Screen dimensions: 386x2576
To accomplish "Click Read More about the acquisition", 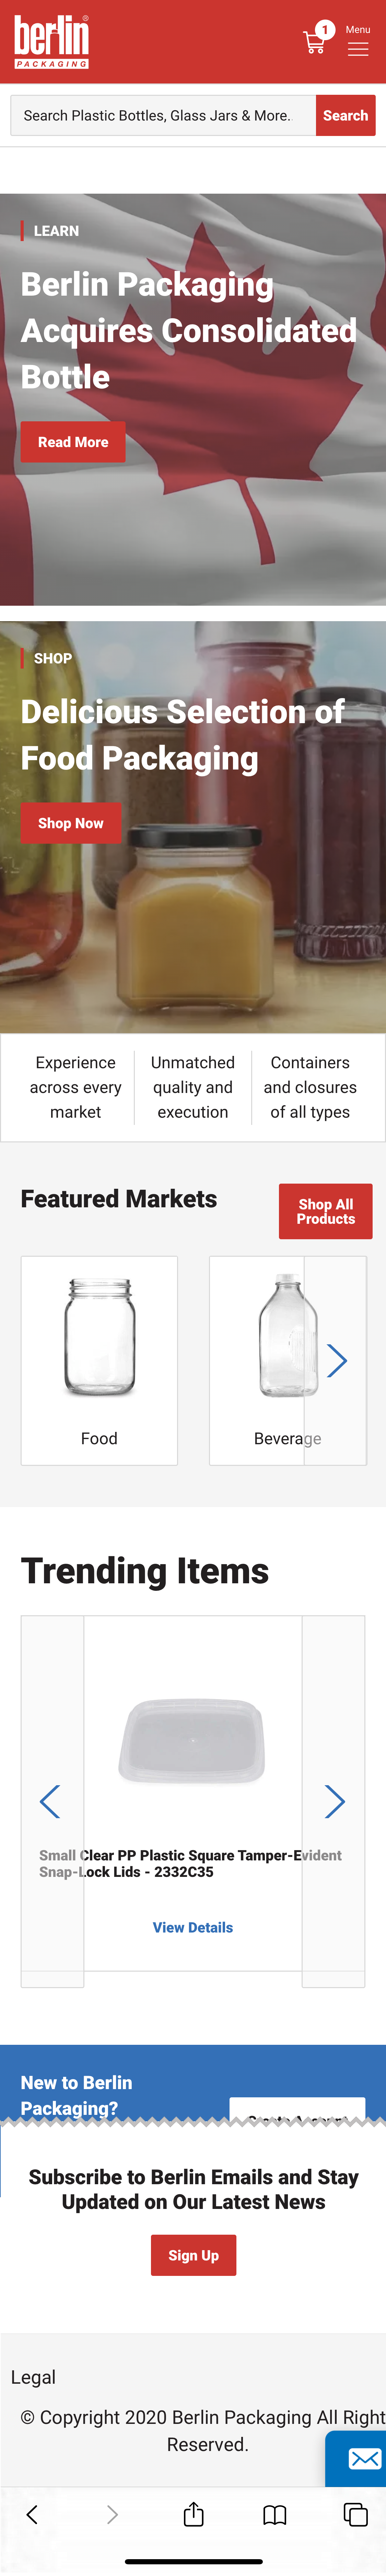I will (73, 442).
